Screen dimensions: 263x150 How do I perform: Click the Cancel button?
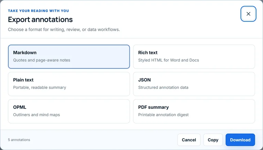pos(189,140)
